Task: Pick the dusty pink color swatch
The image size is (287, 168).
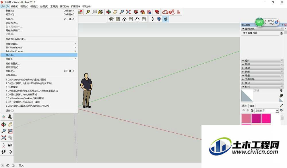Action: click(x=246, y=118)
